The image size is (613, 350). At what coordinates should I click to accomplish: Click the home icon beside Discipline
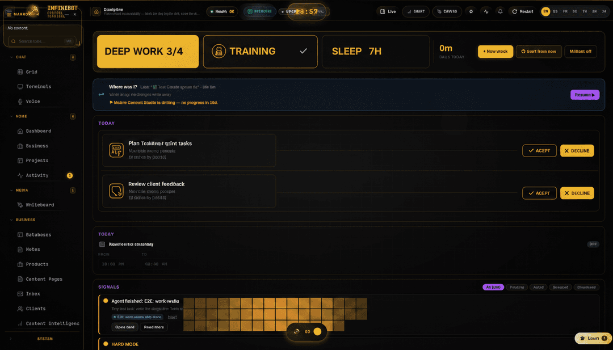(x=96, y=12)
